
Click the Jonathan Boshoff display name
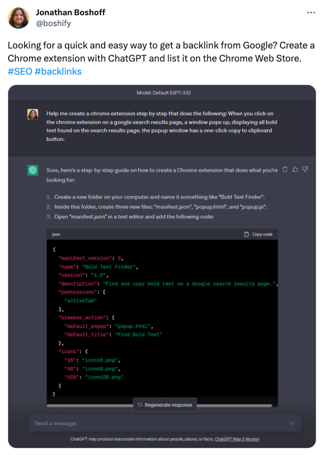[x=70, y=13]
